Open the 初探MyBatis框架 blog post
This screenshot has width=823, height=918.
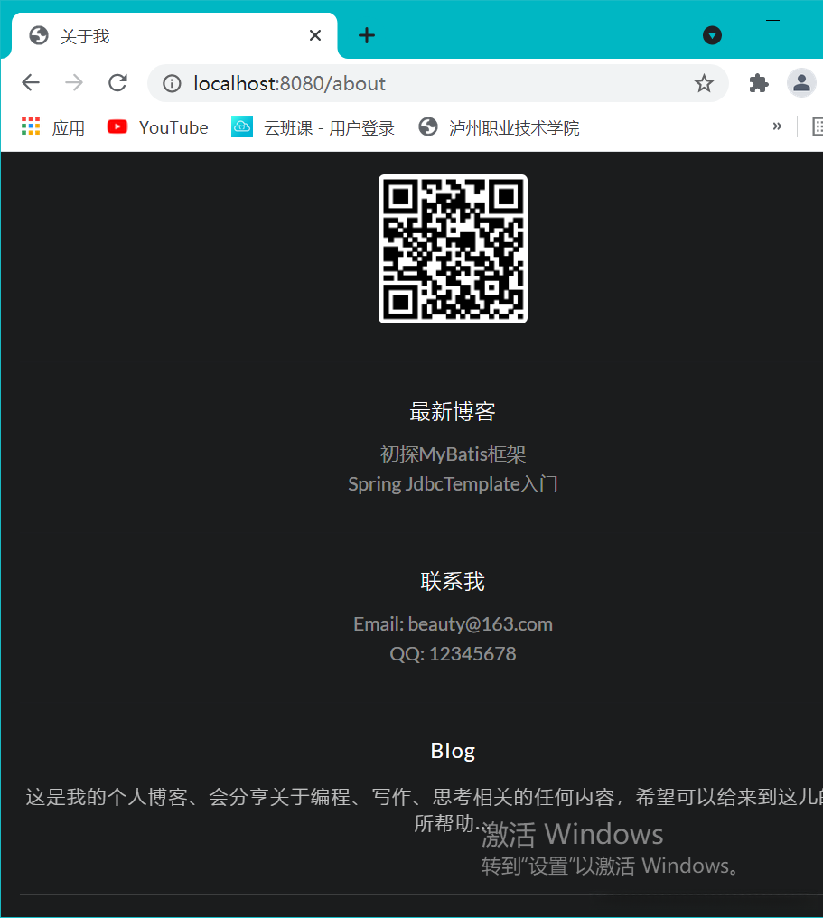pos(453,454)
